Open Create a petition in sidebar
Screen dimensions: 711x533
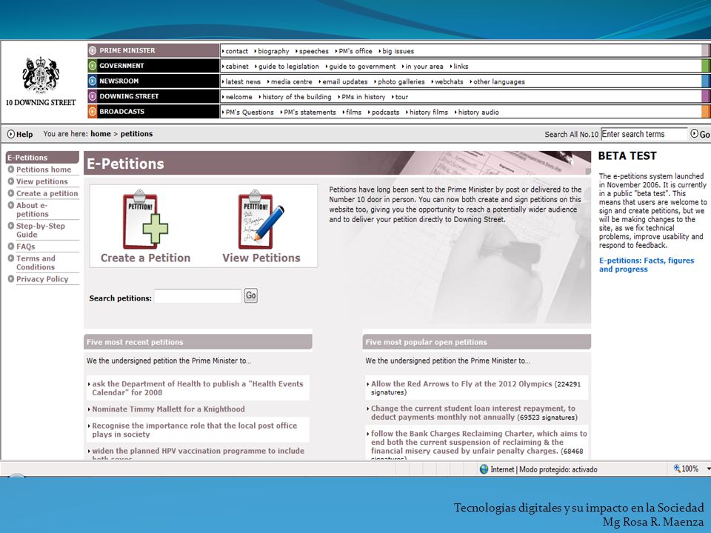click(47, 193)
